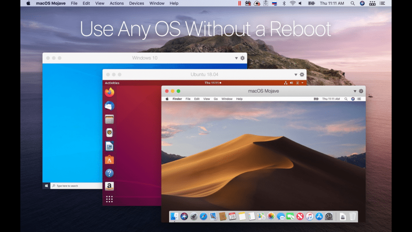Open the Actions menu
Image resolution: width=412 pixels, height=232 pixels.
[116, 3]
